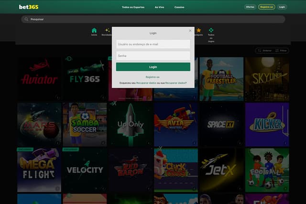The width and height of the screenshot is (306, 204).
Task: Open info icon on Fly 365 tile
Action: click(103, 97)
